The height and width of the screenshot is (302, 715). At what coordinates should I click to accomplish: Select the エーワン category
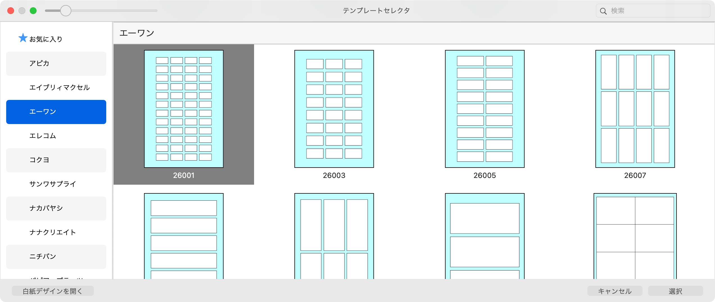point(56,112)
